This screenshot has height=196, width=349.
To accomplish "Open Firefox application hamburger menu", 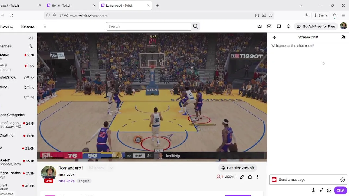I will tap(343, 16).
